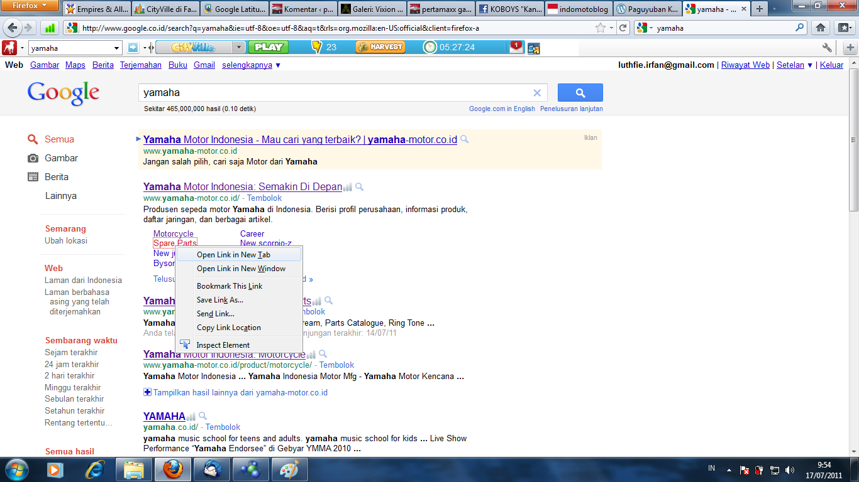Choose 'Open Link in New Tab'
859x482 pixels.
pyautogui.click(x=233, y=255)
